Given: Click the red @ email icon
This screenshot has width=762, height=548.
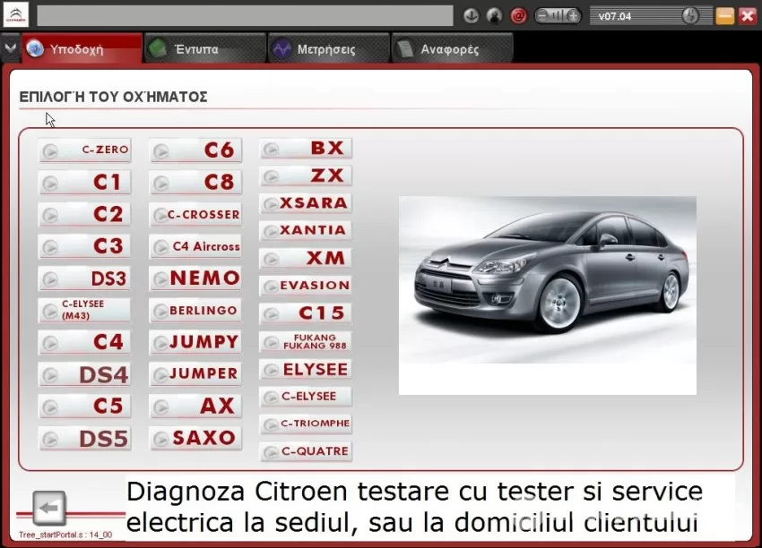Looking at the screenshot, I should click(518, 16).
